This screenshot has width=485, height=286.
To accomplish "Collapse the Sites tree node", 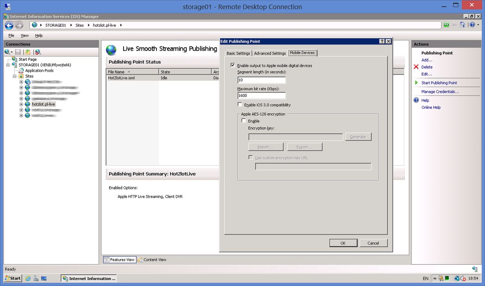I will tap(14, 76).
